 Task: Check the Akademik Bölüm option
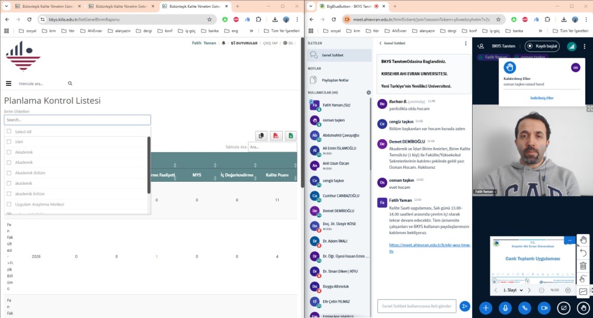pos(9,173)
